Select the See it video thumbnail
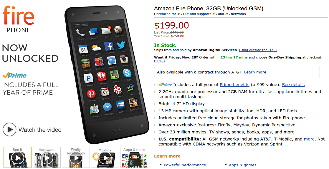The image size is (329, 169). [17, 157]
